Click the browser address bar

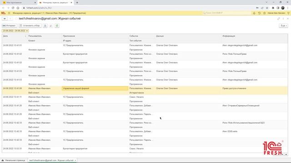pyautogui.click(x=137, y=8)
